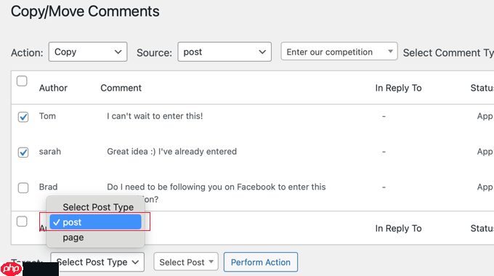Uncheck Tom's comment checkbox

tap(23, 117)
